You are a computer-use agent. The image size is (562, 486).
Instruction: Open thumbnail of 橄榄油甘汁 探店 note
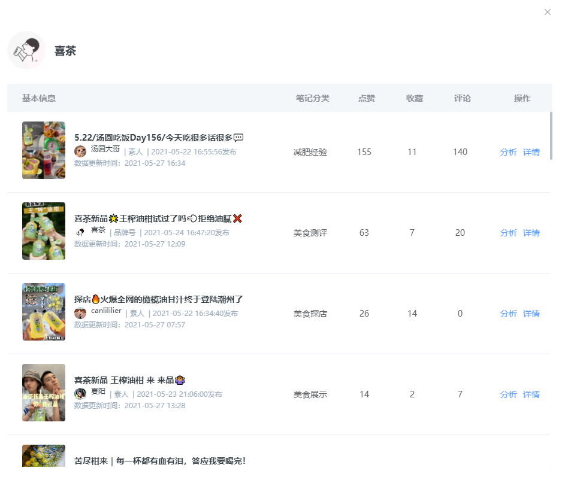44,312
